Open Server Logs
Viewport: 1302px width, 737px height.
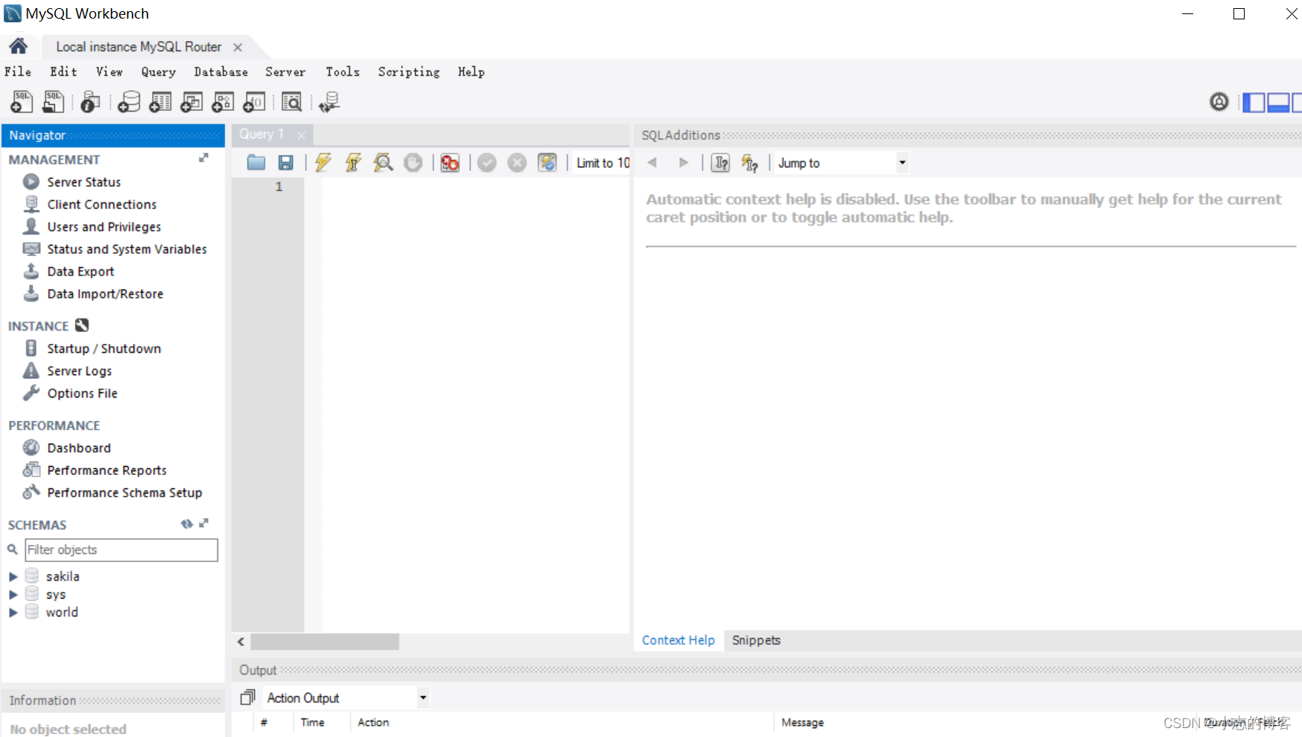pos(79,371)
